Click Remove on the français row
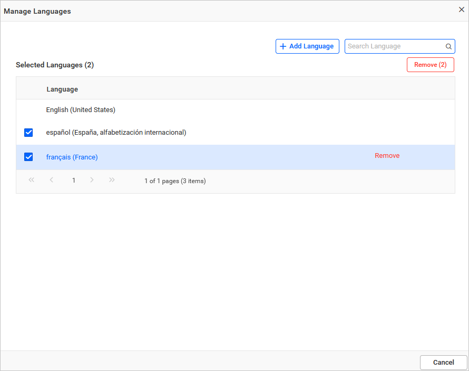 [x=387, y=155]
